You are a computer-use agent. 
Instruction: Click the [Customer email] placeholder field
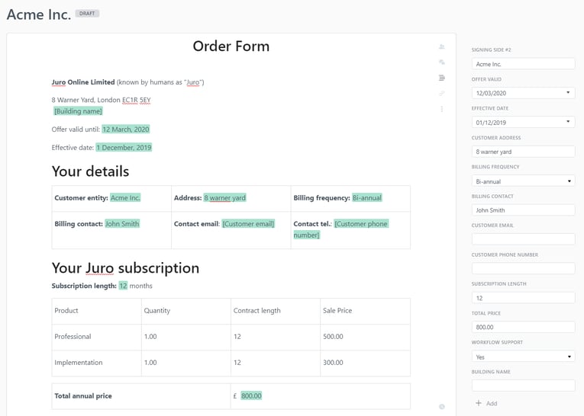(x=248, y=224)
